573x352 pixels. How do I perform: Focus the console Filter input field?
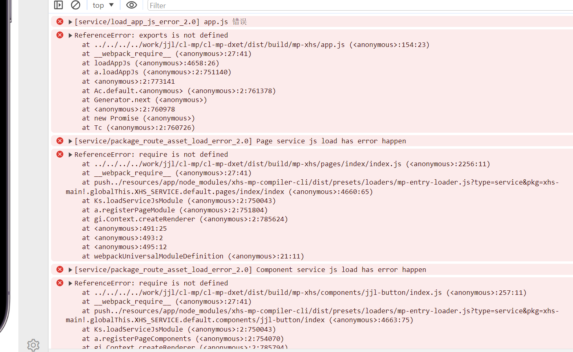tap(360, 6)
